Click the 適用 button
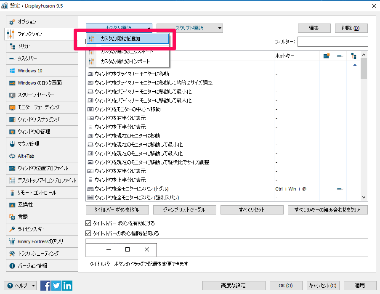Viewport: 380px width, 294px height. pyautogui.click(x=360, y=286)
